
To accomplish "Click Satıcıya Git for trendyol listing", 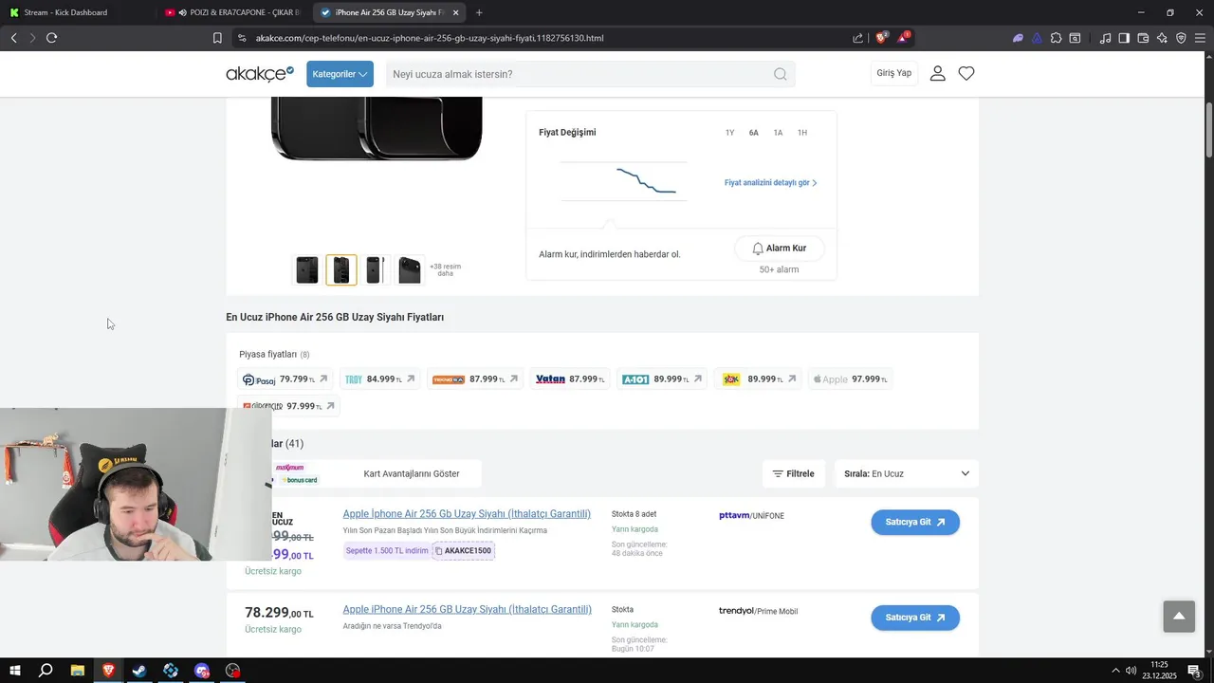I will pos(915,618).
